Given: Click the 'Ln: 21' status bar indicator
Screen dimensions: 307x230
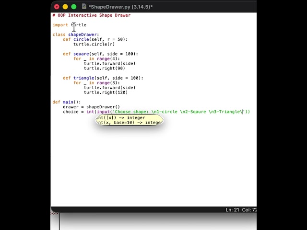Looking at the screenshot, I should 232,210.
